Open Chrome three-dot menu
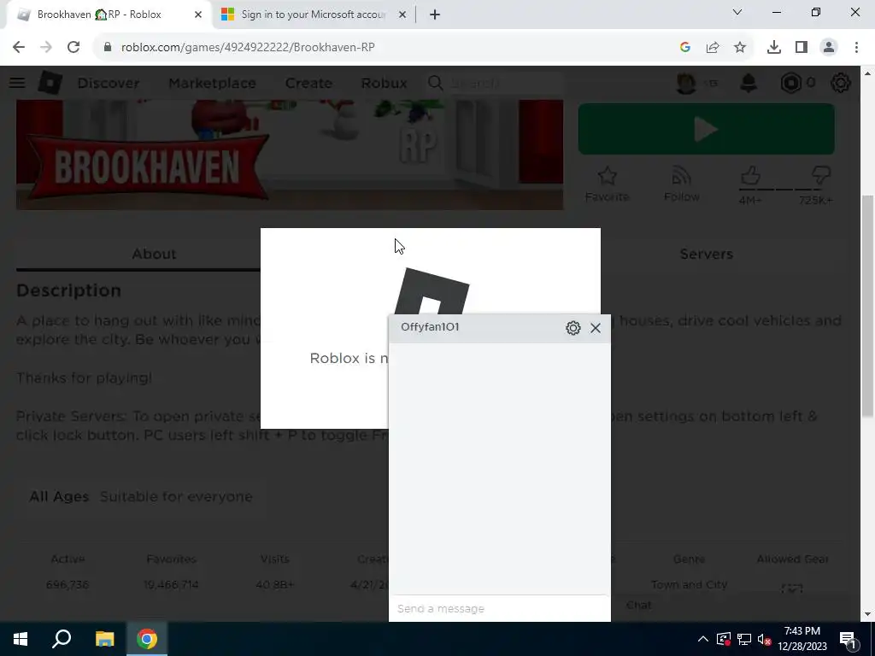The image size is (875, 656). [x=856, y=48]
